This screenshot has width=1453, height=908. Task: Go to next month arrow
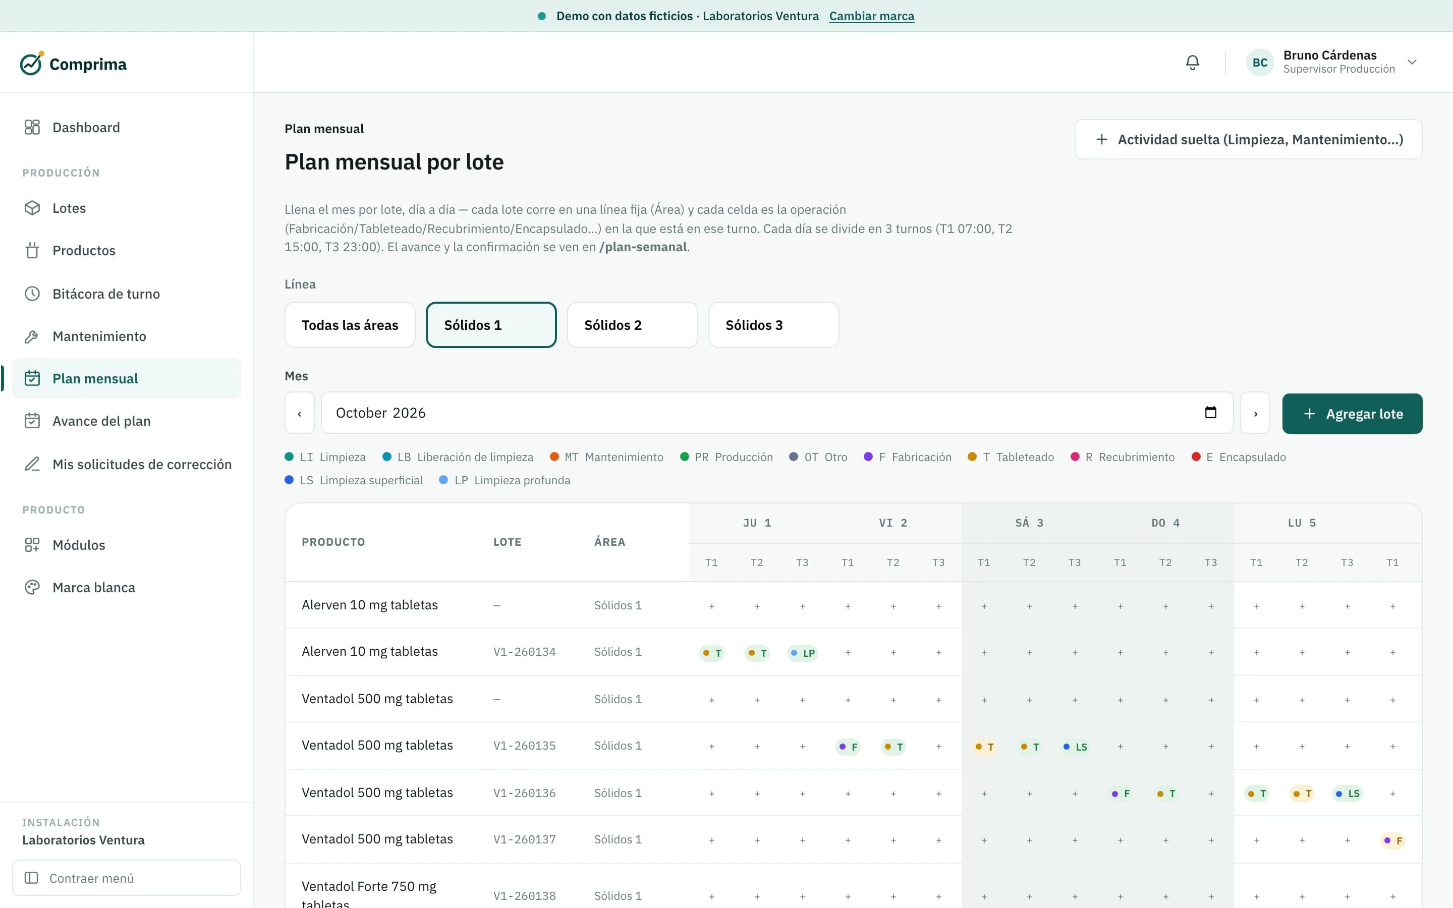point(1255,413)
